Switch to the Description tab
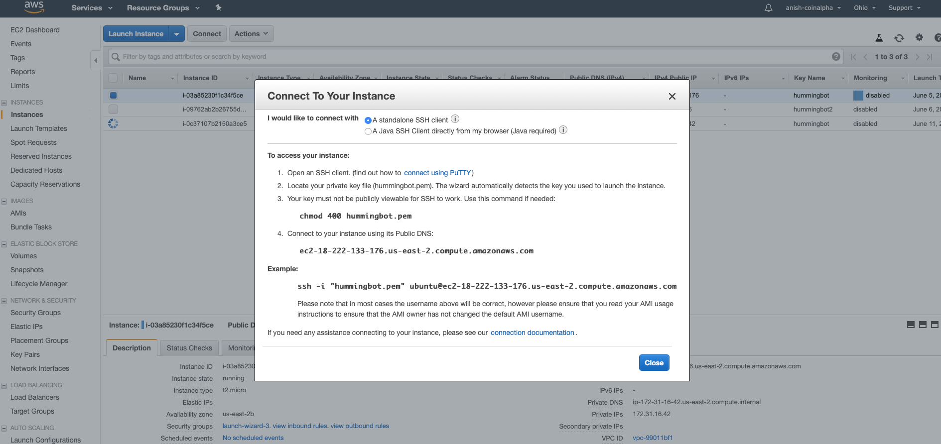 click(x=132, y=348)
